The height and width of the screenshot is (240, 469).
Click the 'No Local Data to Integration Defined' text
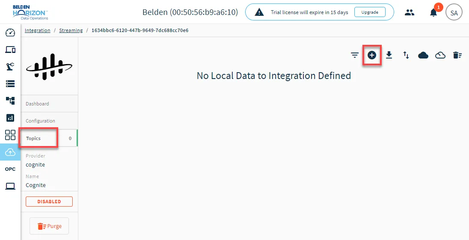274,76
